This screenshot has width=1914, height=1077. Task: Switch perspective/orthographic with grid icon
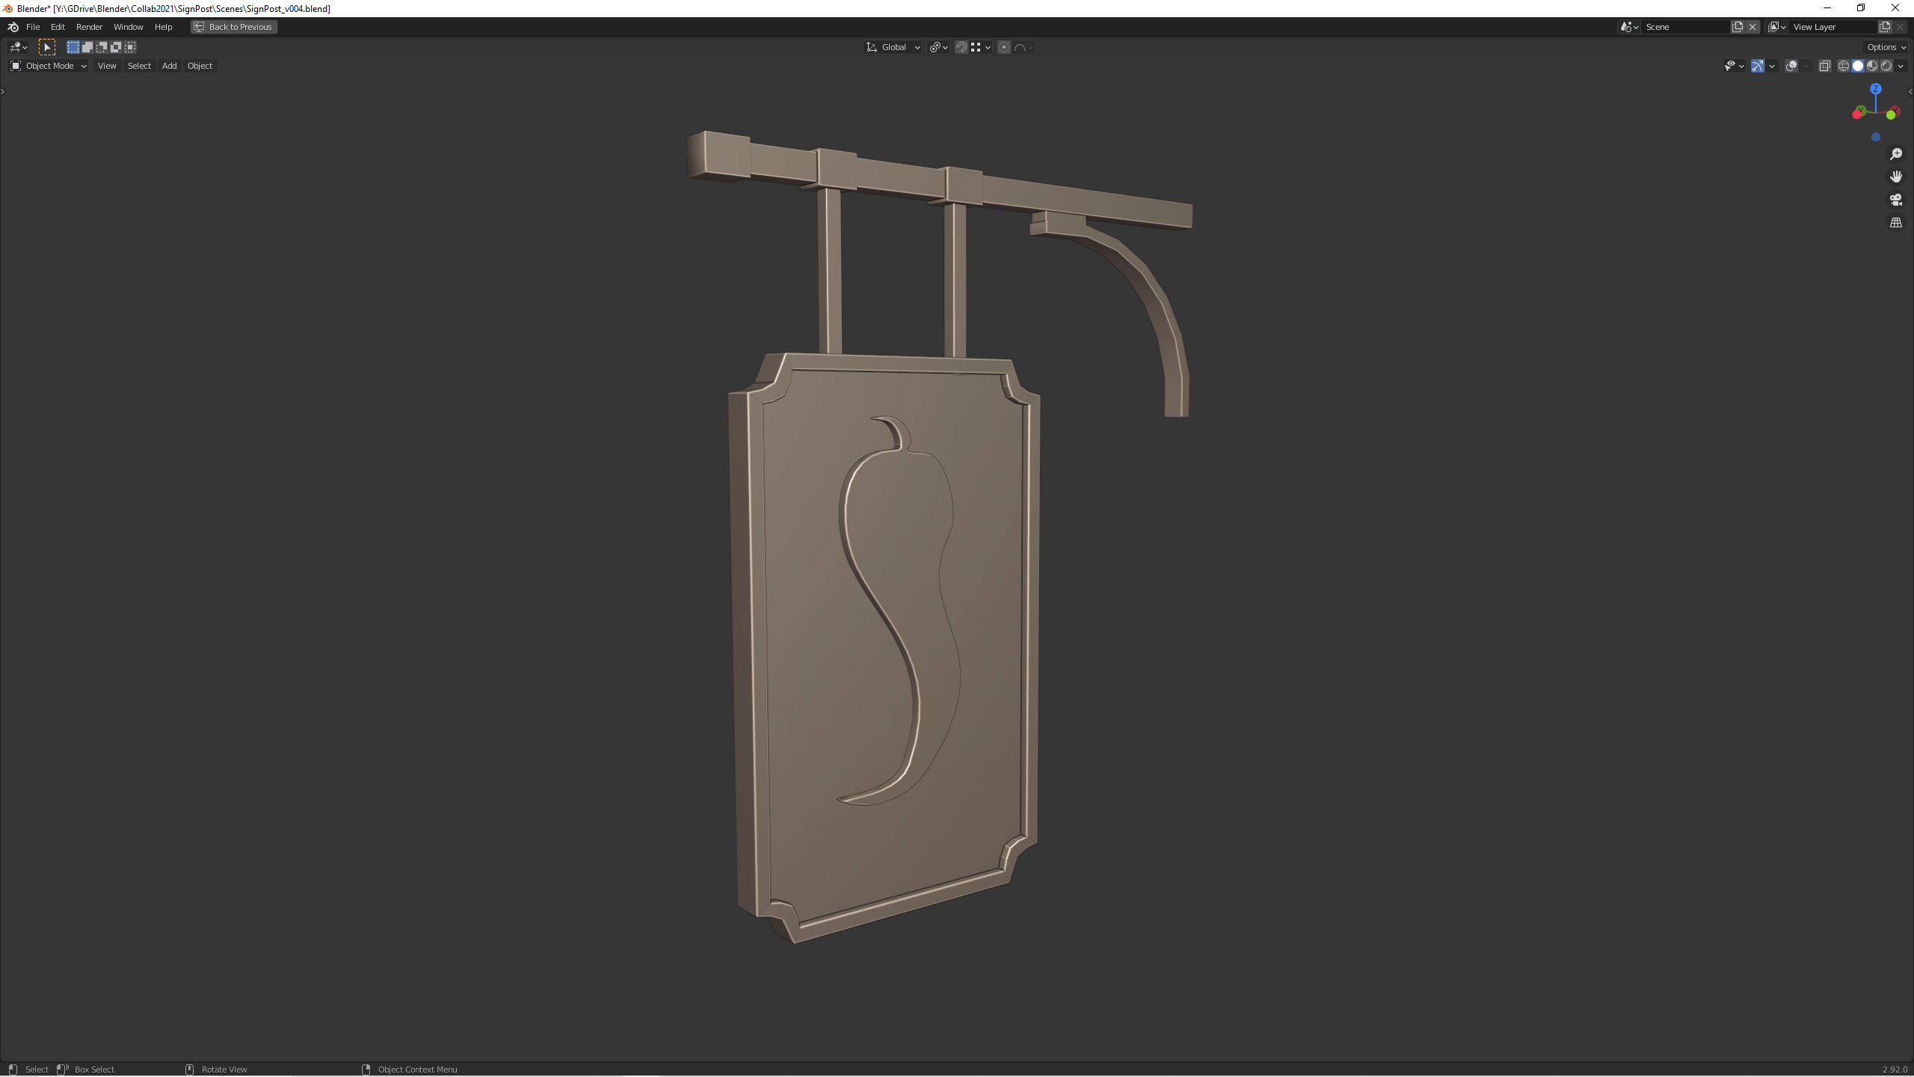click(1895, 223)
